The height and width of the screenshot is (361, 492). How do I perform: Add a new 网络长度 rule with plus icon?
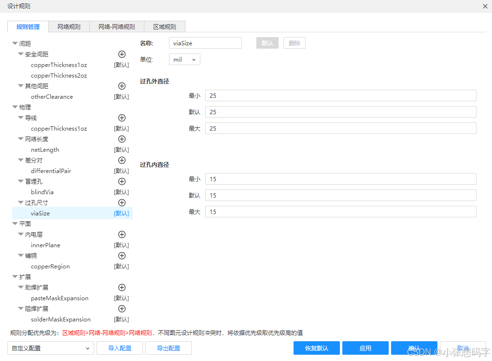click(x=122, y=139)
